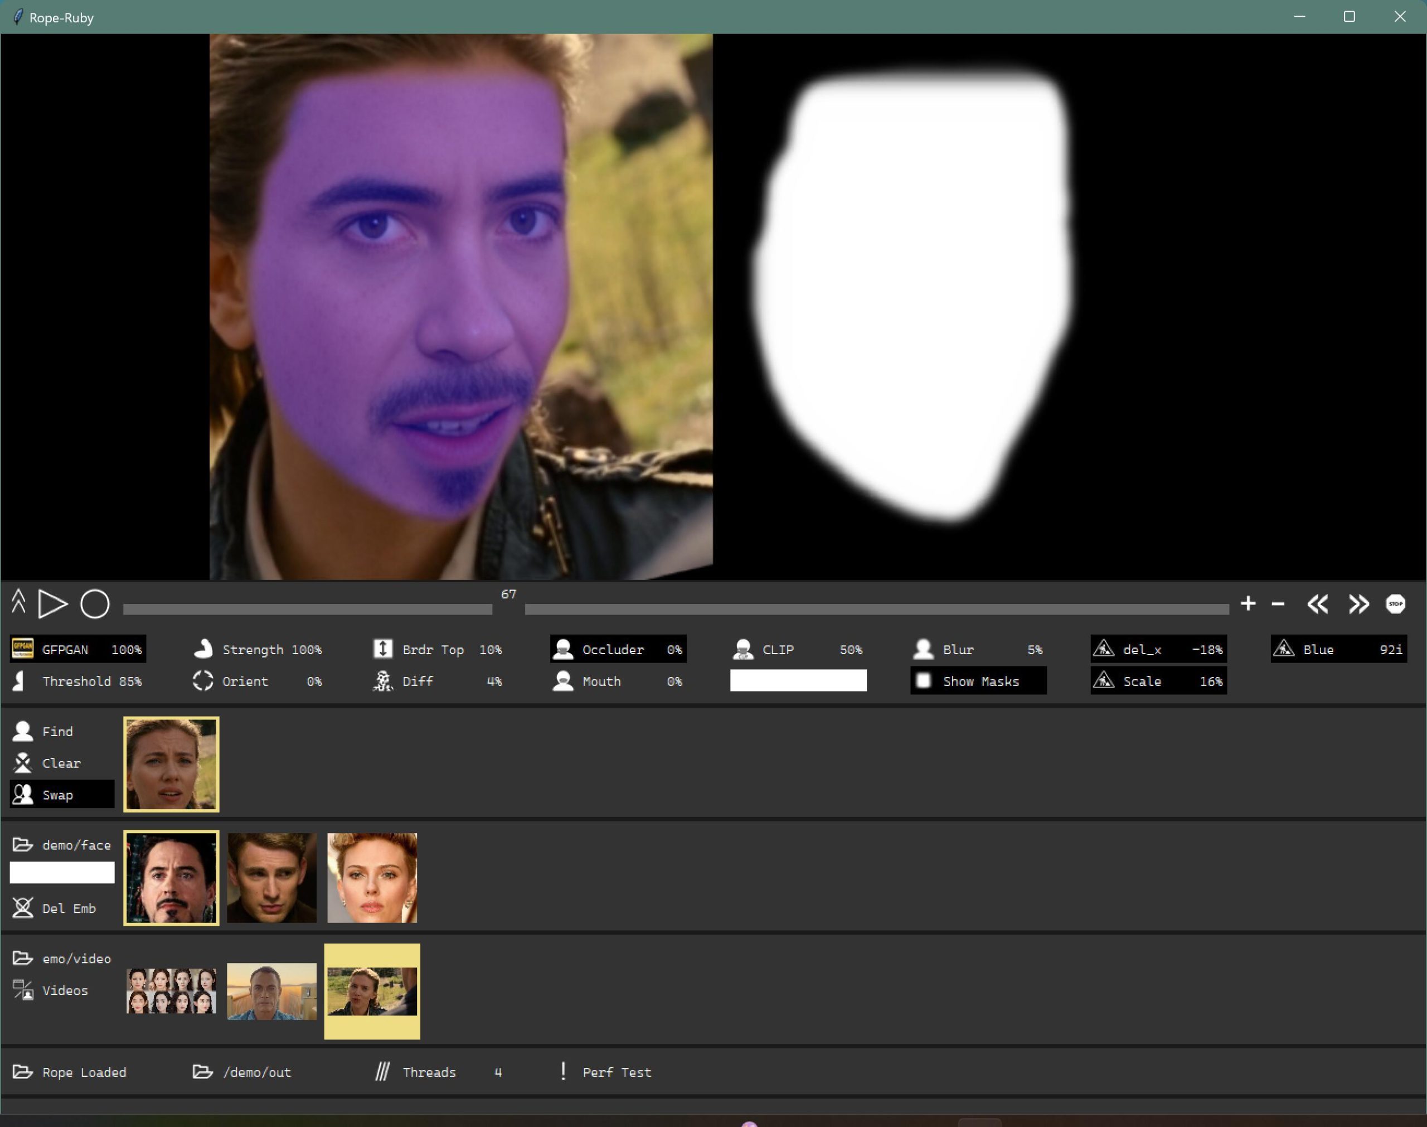
Task: Click the plus marker icon
Action: click(1248, 604)
